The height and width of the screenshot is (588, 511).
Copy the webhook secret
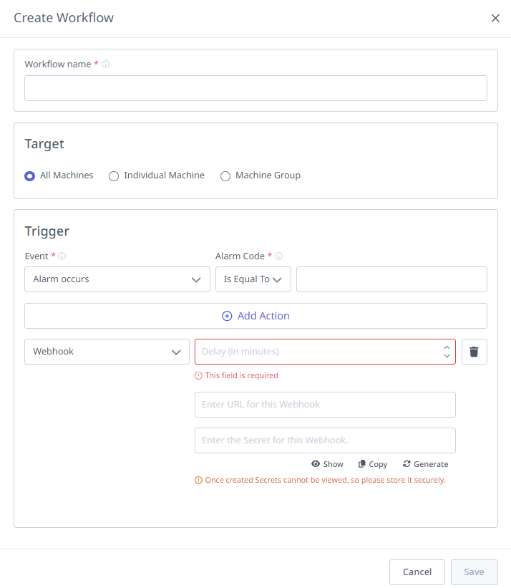[372, 464]
